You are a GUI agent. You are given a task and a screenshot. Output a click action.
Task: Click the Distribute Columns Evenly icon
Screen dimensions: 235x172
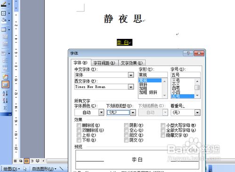pos(5,68)
